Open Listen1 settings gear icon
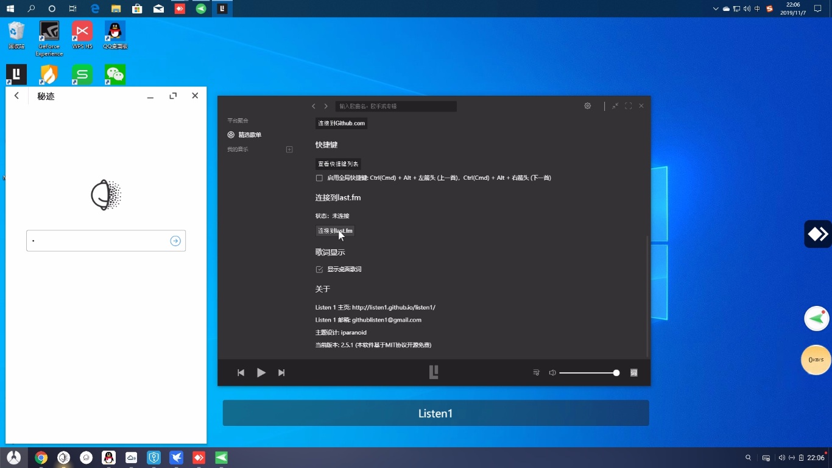832x468 pixels. pyautogui.click(x=587, y=105)
